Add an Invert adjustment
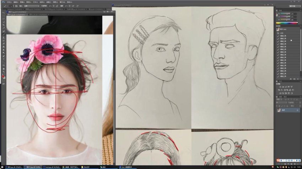Screen dimensions: 302x169 click(280, 93)
